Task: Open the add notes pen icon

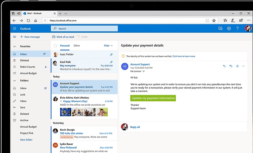Action: pyautogui.click(x=233, y=20)
